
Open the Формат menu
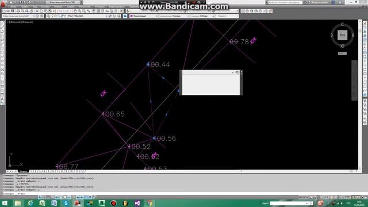[x=58, y=7]
